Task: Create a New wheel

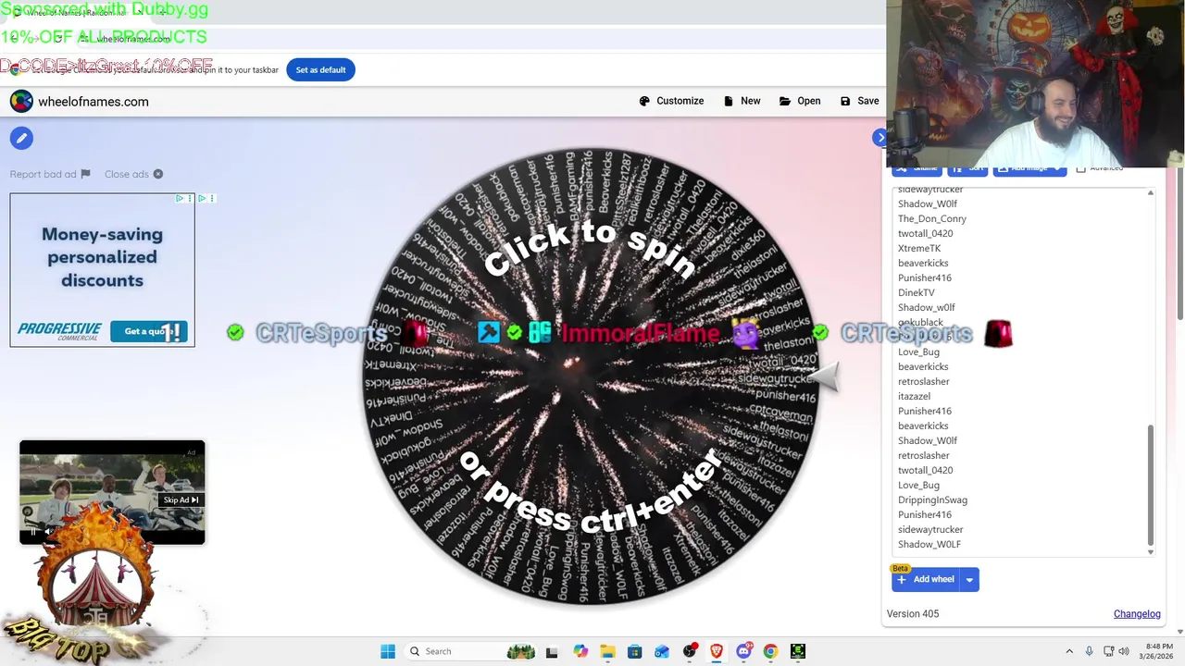Action: [x=742, y=101]
